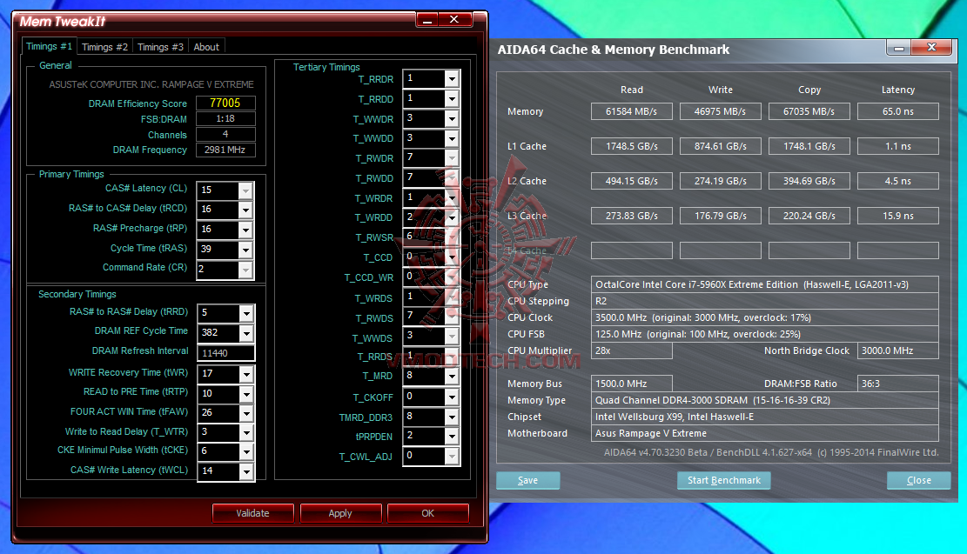
Task: Minimize the Mem TweakIt window
Action: click(426, 20)
